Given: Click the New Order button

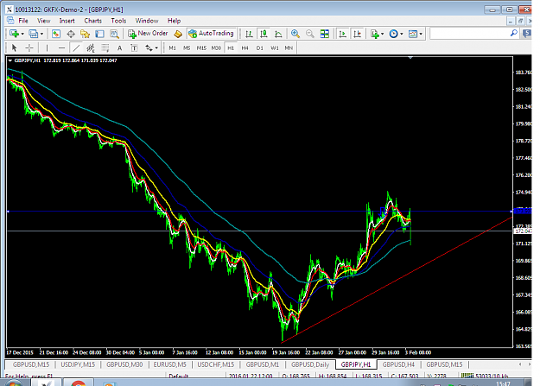Looking at the screenshot, I should click(148, 34).
